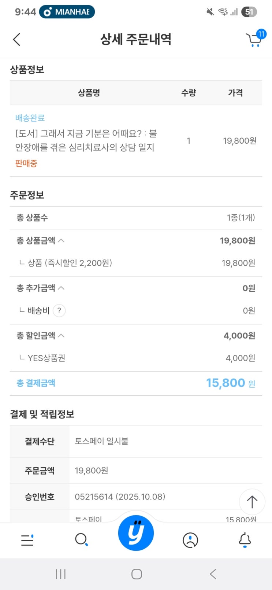Tap the 판매중 sale status label
Screen dimensions: 272x590
click(x=26, y=163)
